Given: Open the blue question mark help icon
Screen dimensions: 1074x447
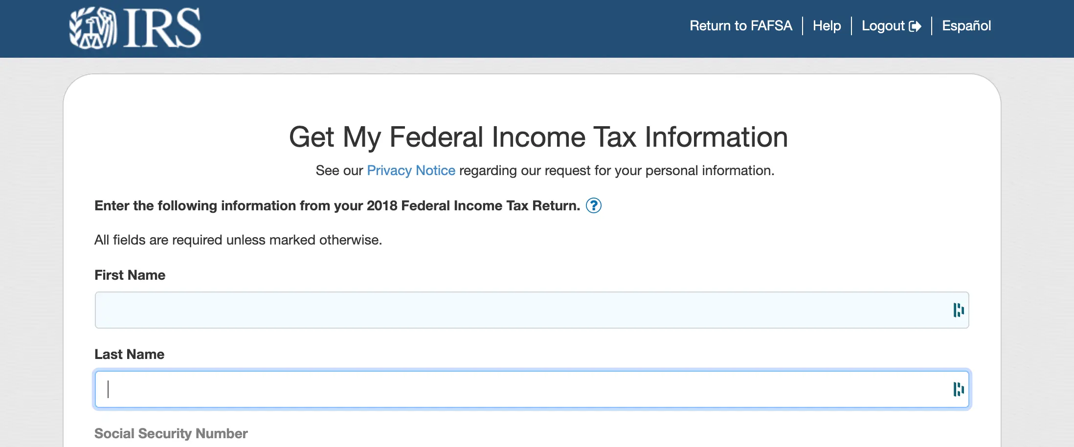Looking at the screenshot, I should 593,205.
